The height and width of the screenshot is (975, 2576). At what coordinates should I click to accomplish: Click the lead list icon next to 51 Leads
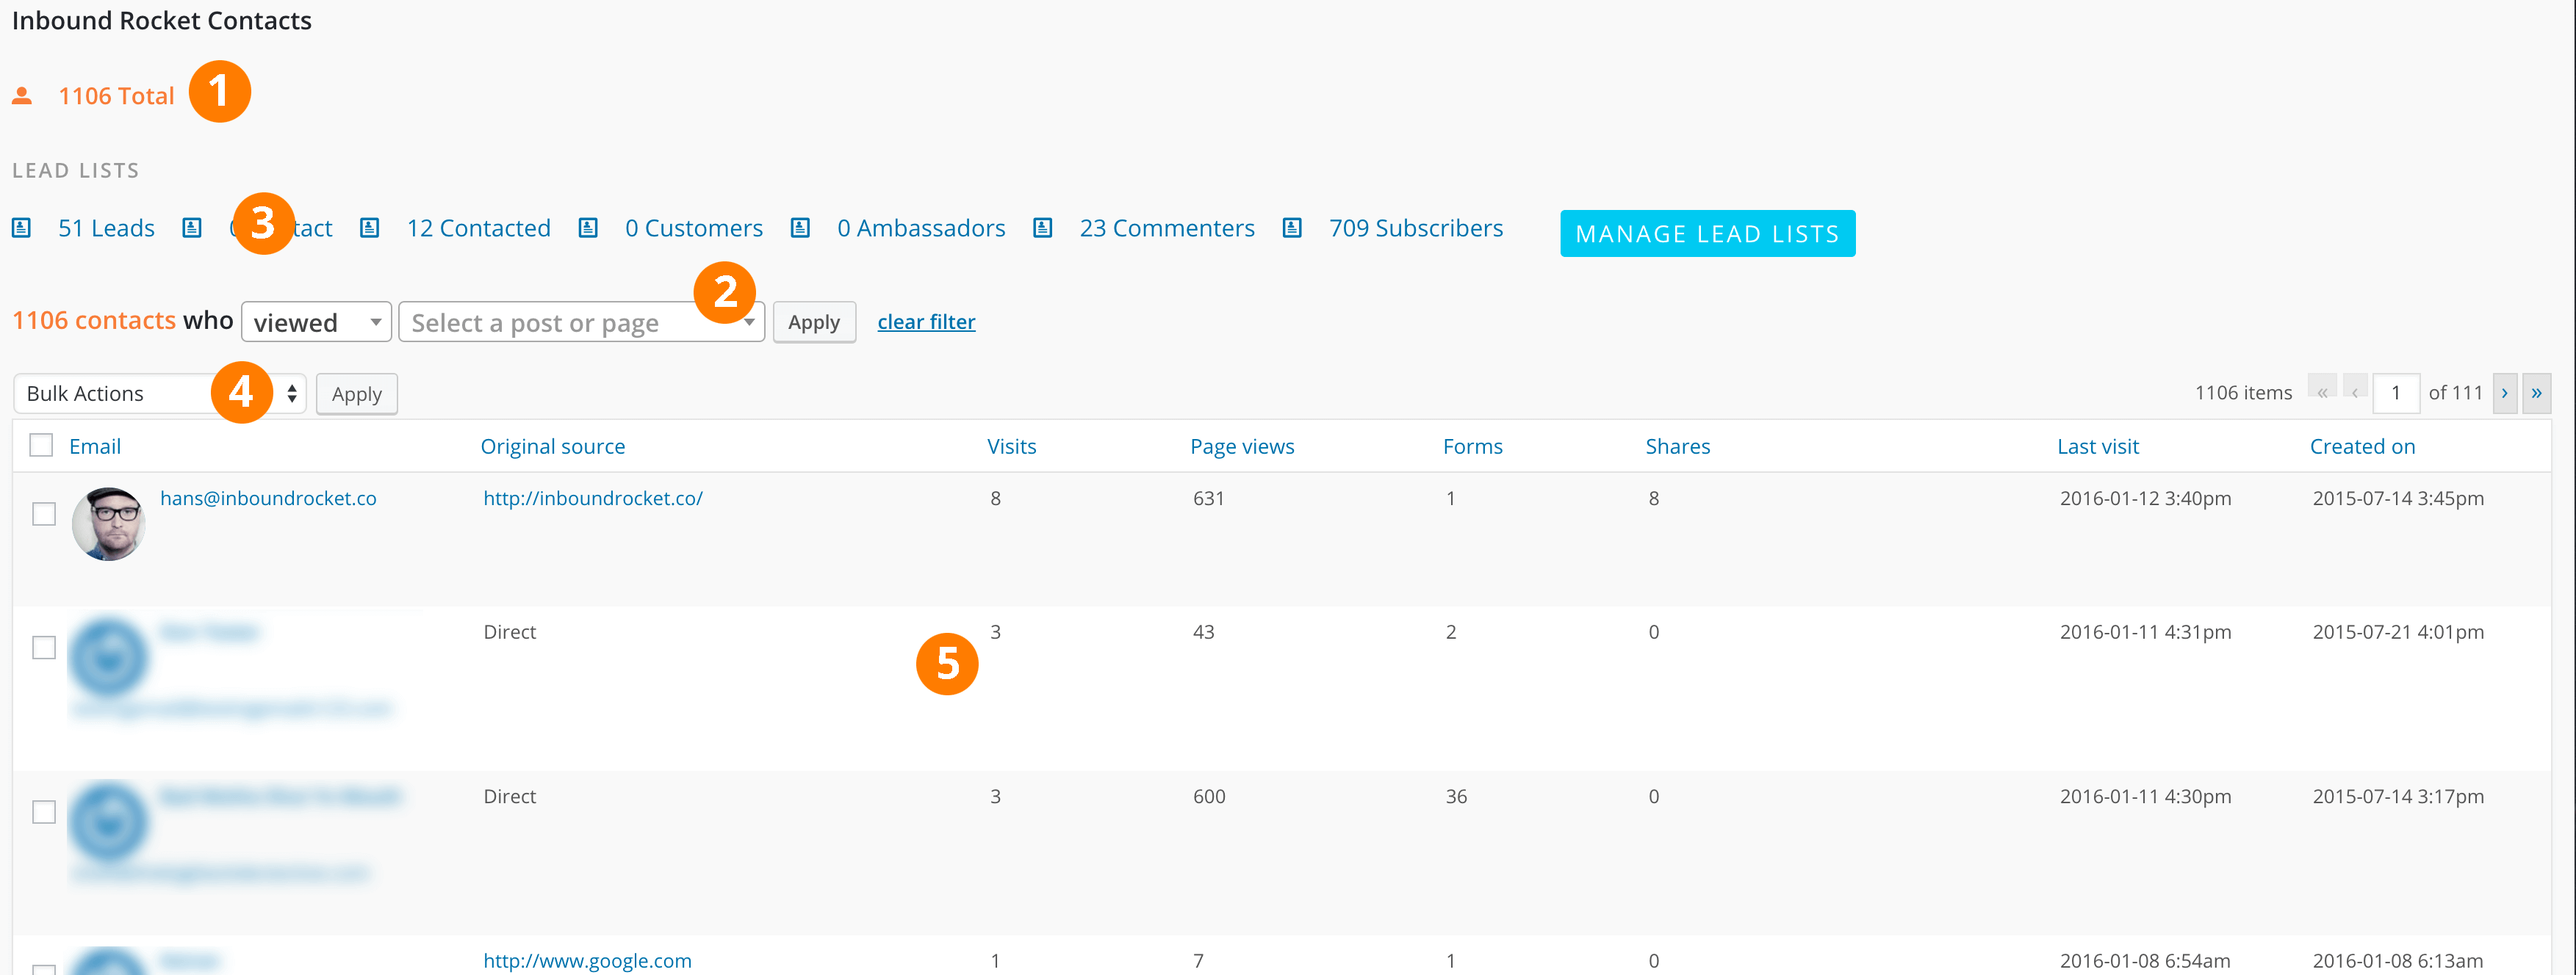[21, 228]
